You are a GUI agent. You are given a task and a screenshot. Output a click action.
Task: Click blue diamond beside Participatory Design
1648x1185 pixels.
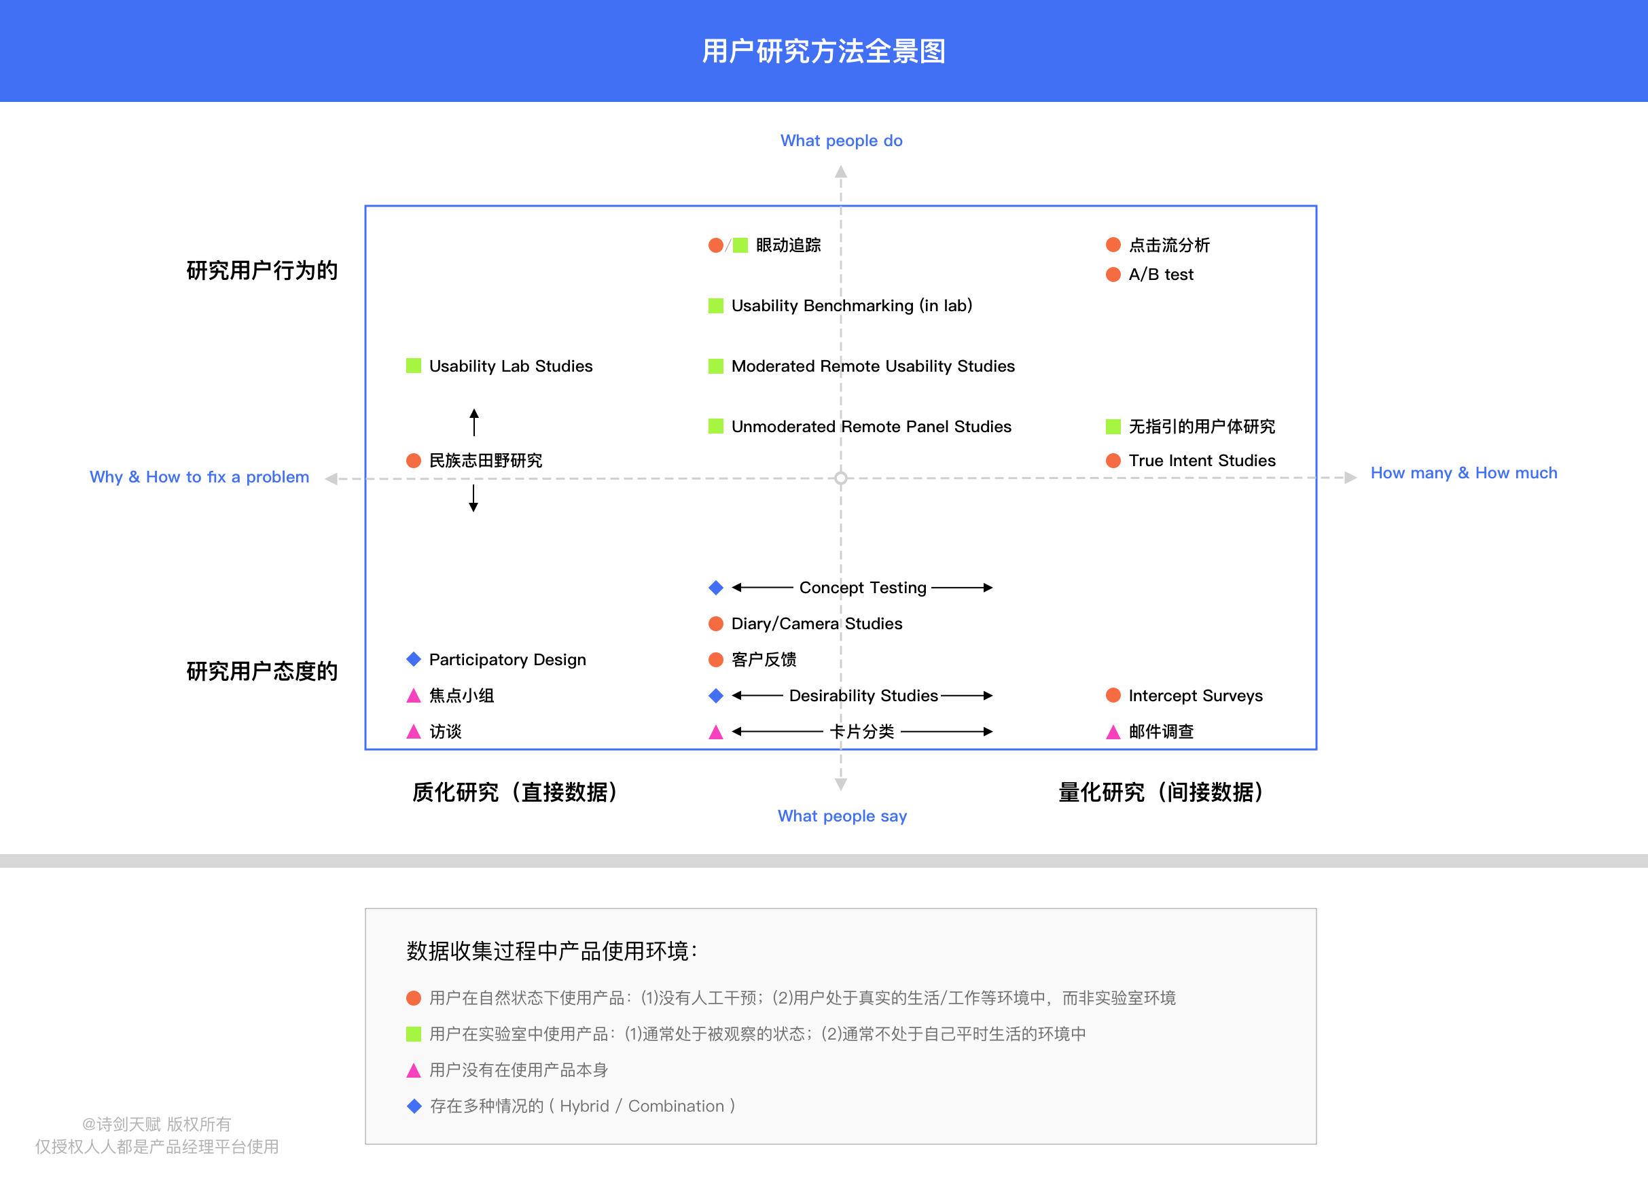[414, 659]
